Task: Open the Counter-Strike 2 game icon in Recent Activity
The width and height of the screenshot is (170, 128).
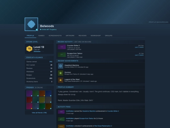Action: tap(62, 47)
